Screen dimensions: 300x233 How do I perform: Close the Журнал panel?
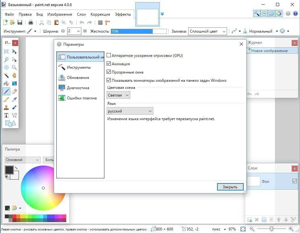(295, 43)
